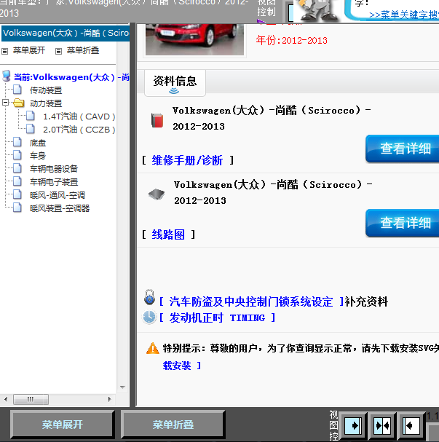Click the sidebar scroll-down arrow
The height and width of the screenshot is (442, 439).
click(122, 387)
